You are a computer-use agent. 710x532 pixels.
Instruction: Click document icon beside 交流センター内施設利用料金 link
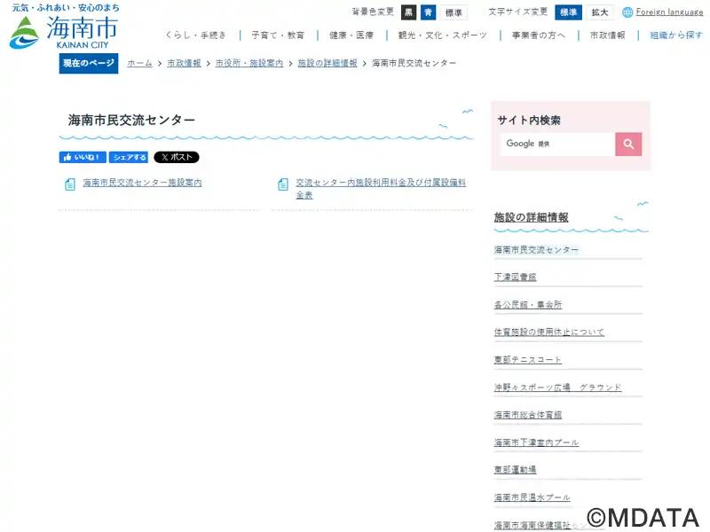(x=283, y=184)
